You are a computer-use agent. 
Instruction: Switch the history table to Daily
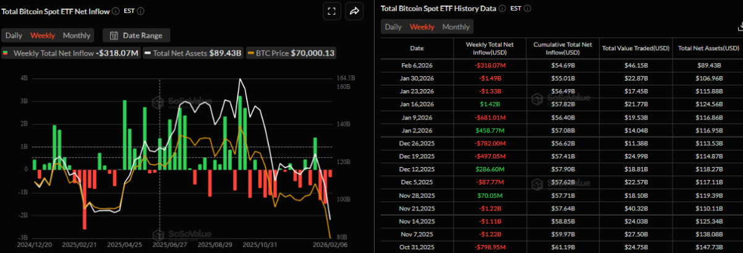pos(393,27)
